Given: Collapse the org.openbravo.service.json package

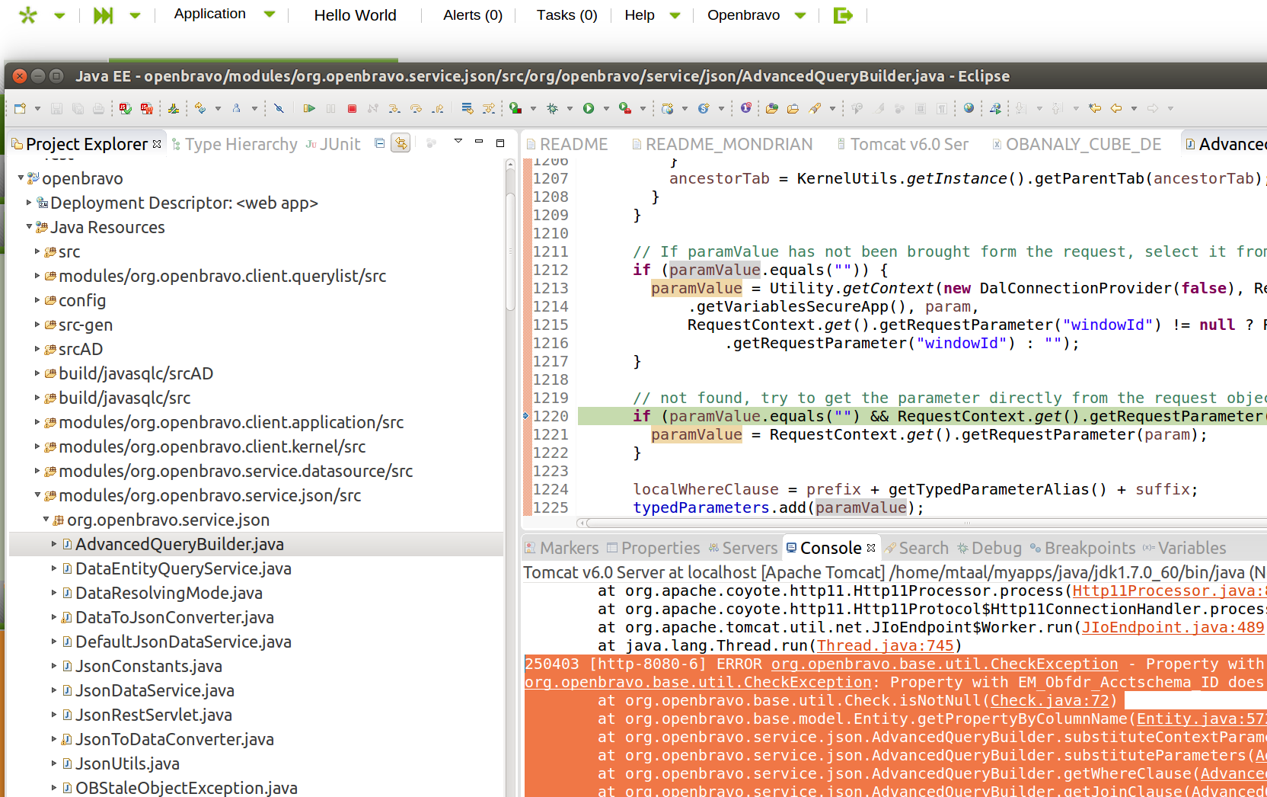Looking at the screenshot, I should [46, 520].
